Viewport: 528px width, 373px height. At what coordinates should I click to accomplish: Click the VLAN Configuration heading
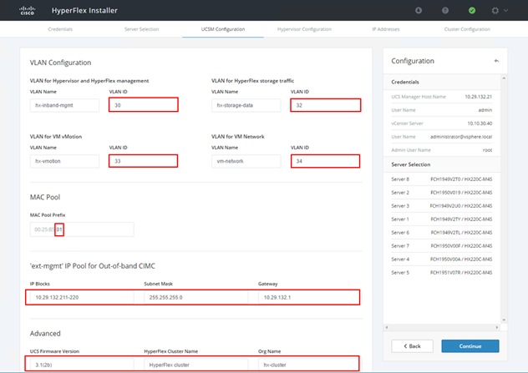(x=61, y=63)
